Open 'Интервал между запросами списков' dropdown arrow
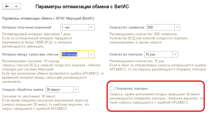The width and height of the screenshot is (212, 119). pyautogui.click(x=91, y=54)
